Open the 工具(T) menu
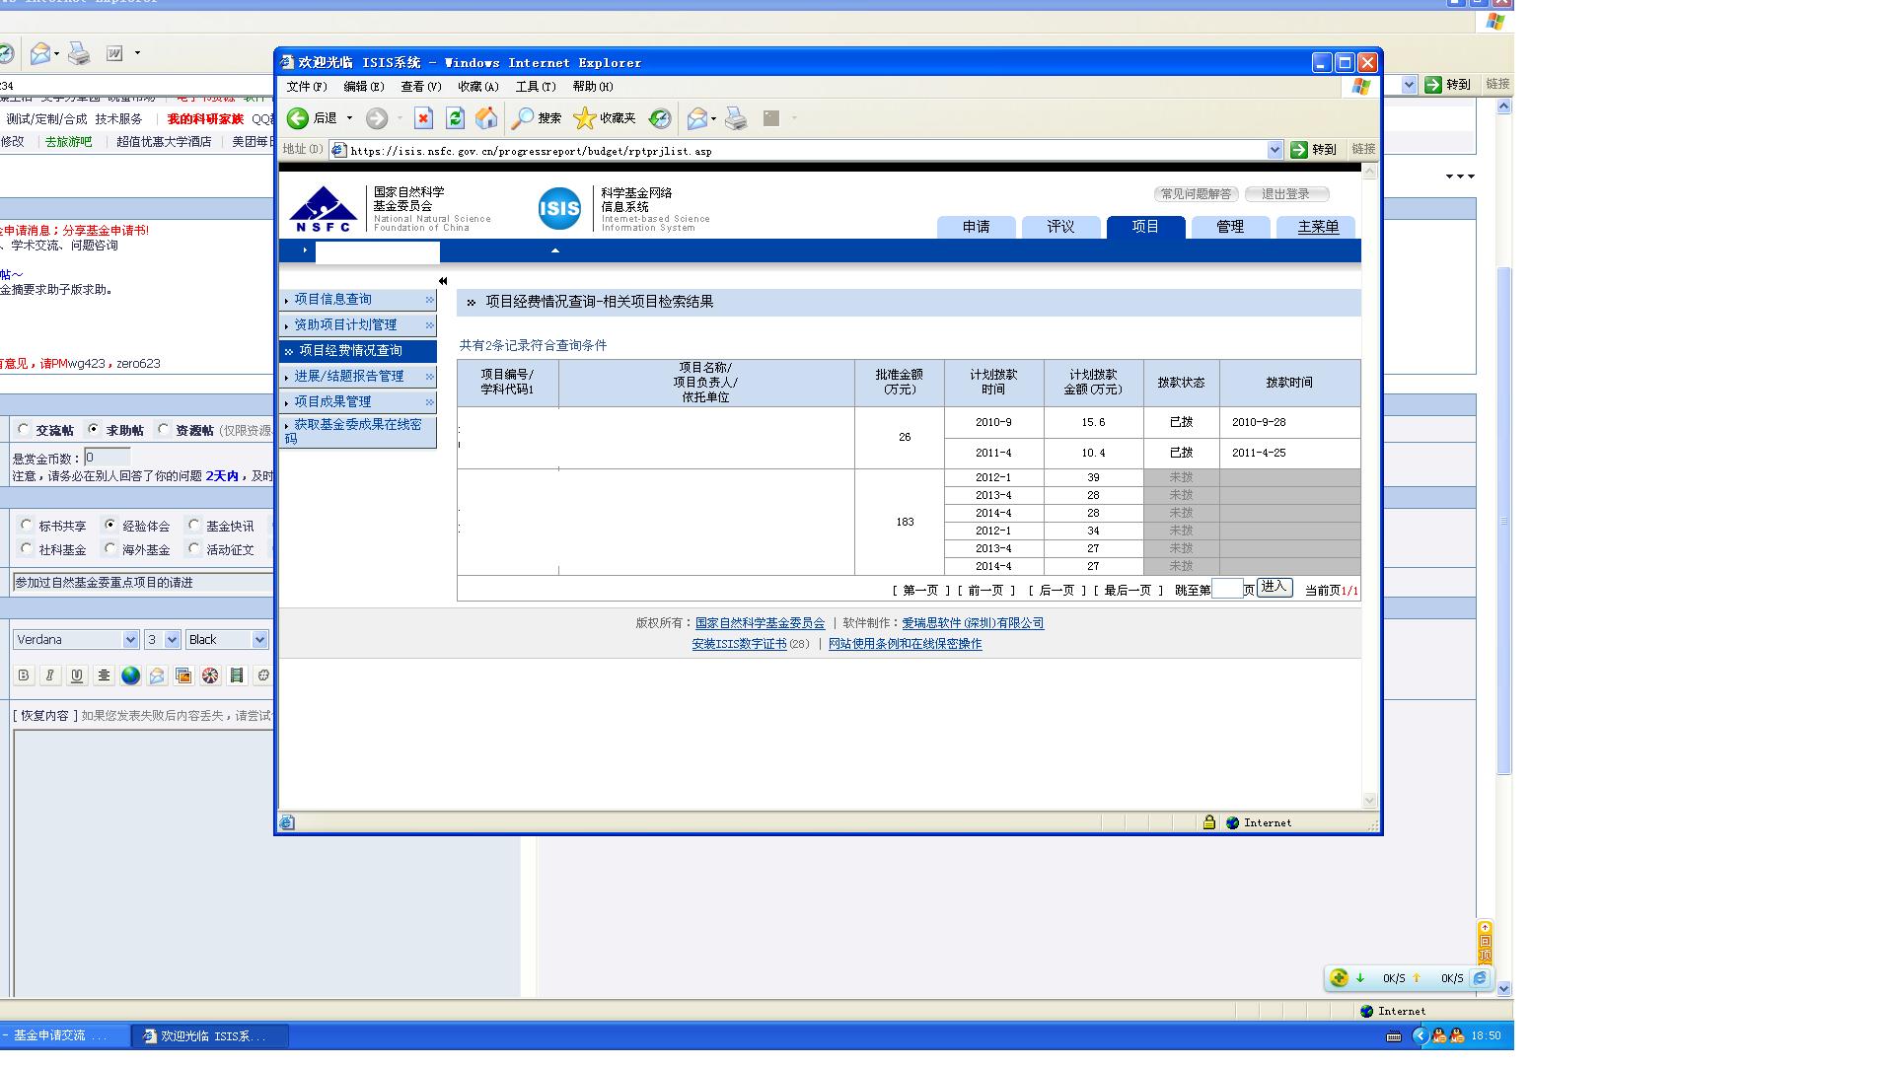Viewport: 1894px width, 1065px height. pyautogui.click(x=536, y=87)
